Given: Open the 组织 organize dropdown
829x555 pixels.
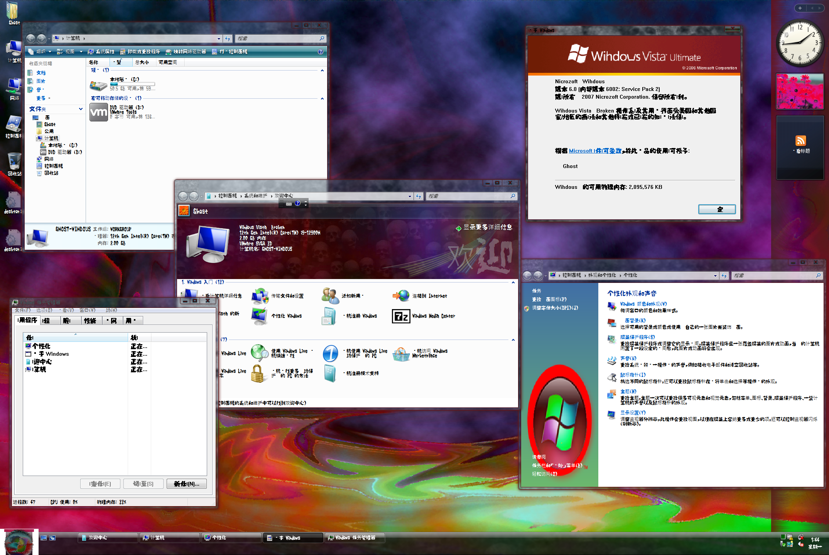Looking at the screenshot, I should click(40, 52).
